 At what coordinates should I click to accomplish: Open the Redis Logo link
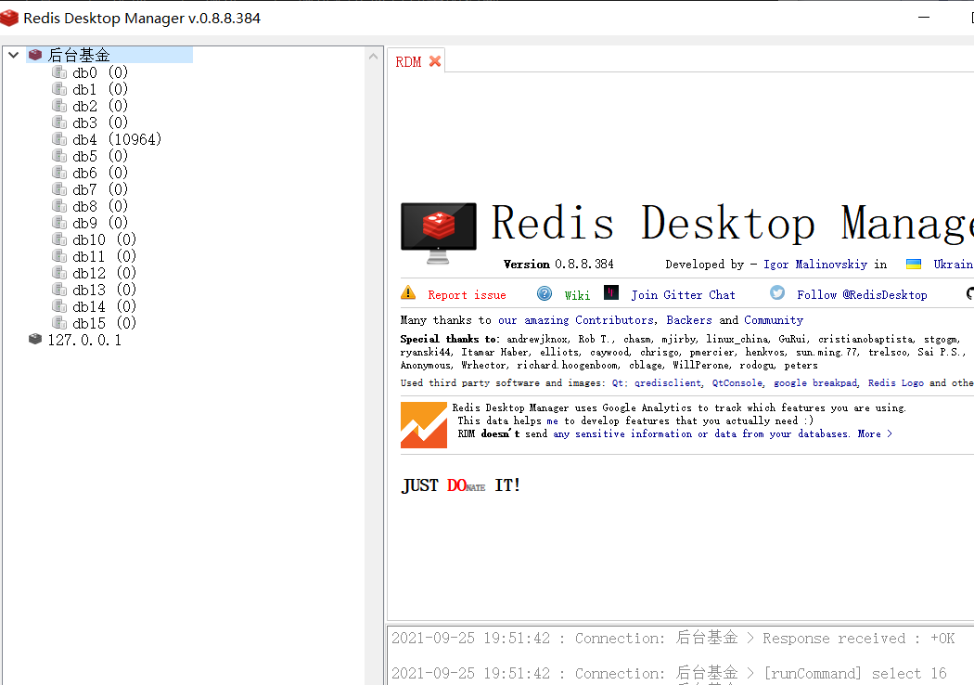[895, 383]
